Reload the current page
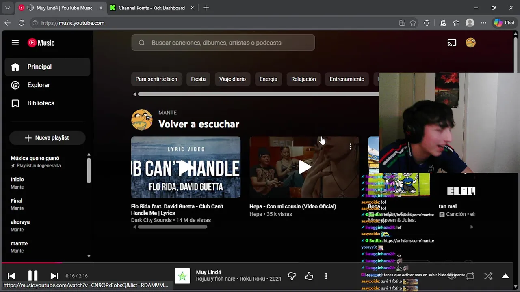This screenshot has width=520, height=292. click(21, 23)
